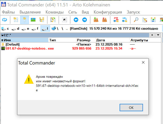Open the search files magnifier icon
The width and height of the screenshot is (163, 124).
coord(136,20)
